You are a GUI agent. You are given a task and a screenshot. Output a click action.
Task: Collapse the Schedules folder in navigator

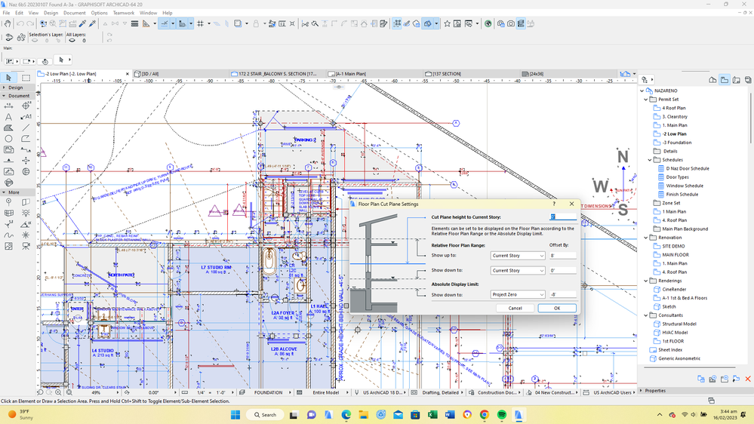650,160
